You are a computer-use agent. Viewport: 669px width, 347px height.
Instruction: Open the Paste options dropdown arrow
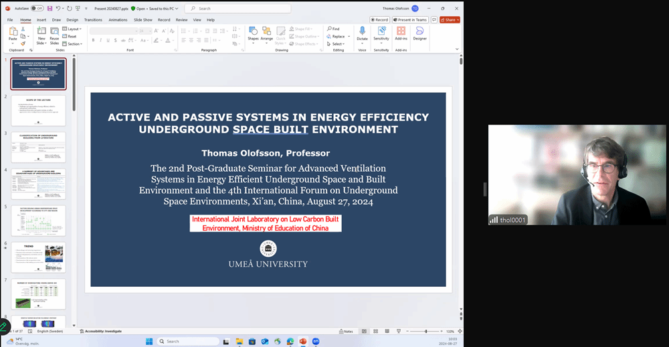tap(13, 43)
